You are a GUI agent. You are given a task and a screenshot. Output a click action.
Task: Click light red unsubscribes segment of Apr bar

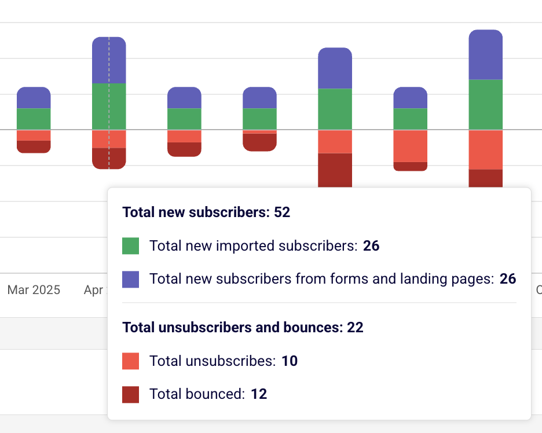click(x=109, y=139)
